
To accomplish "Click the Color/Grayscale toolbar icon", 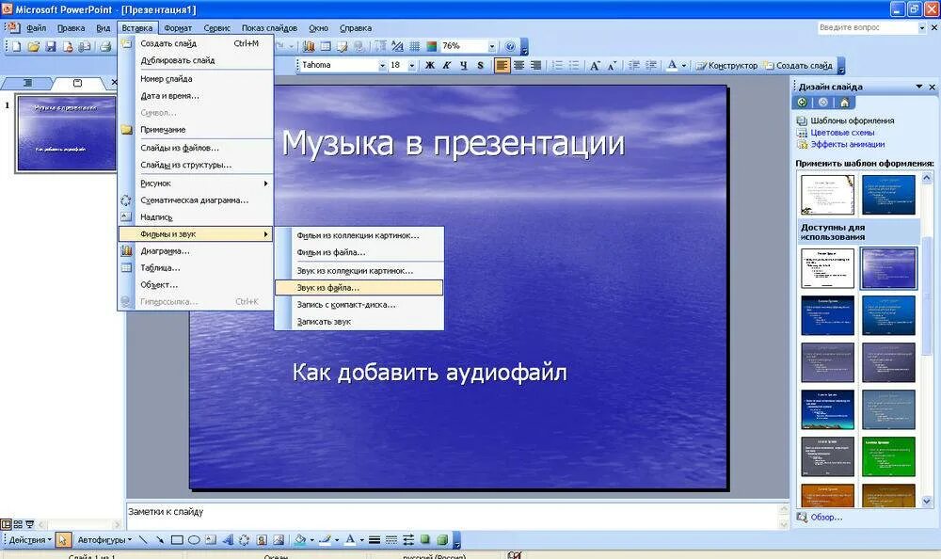I will pos(432,46).
